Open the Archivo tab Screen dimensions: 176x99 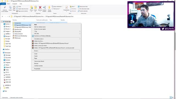pyautogui.click(x=3, y=4)
